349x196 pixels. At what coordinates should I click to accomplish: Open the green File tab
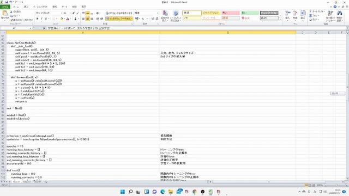[5, 7]
